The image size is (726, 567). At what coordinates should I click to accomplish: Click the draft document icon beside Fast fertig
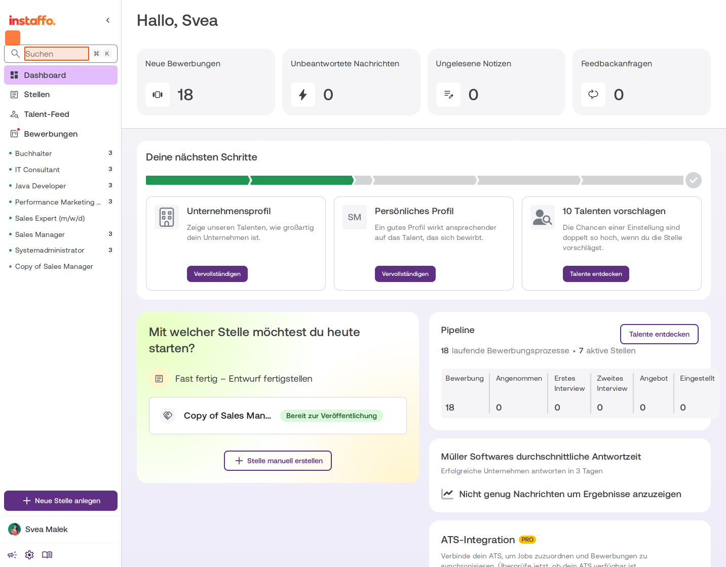pyautogui.click(x=159, y=379)
